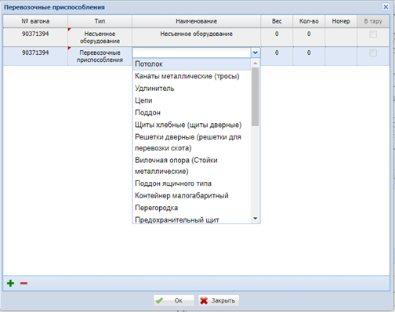Click the green plus add row icon
Image resolution: width=395 pixels, height=312 pixels.
[11, 283]
